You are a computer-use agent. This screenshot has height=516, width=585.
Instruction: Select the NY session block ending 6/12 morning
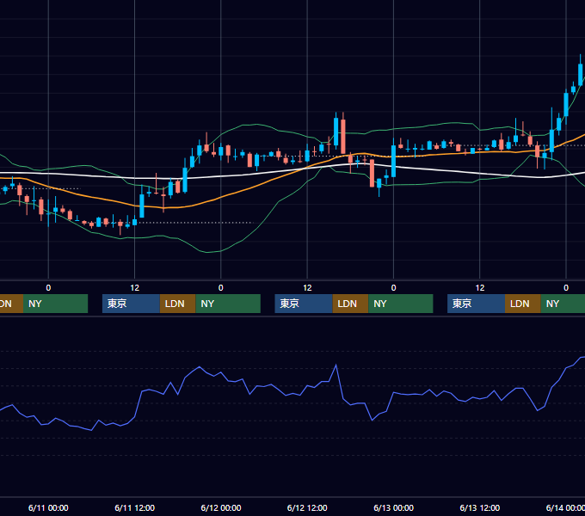(228, 304)
